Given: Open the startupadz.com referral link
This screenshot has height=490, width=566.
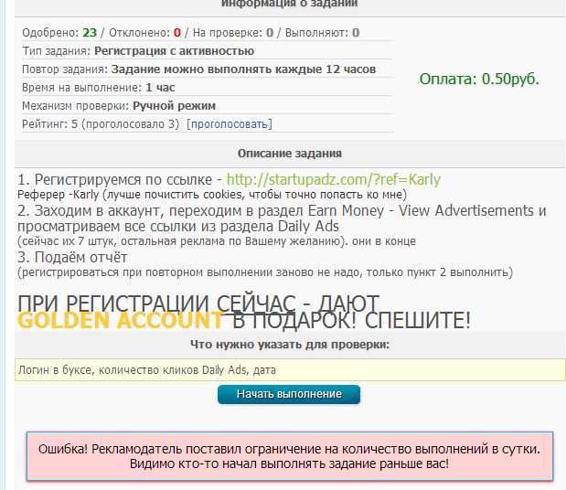Looking at the screenshot, I should (334, 180).
